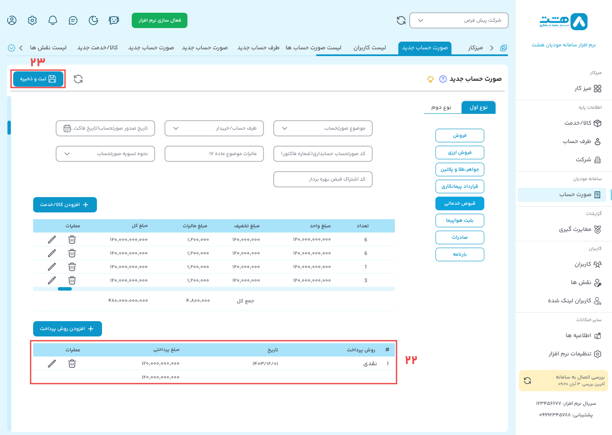Viewport: 612px width, 435px height.
Task: Select the فروش invoice type option
Action: pos(459,136)
